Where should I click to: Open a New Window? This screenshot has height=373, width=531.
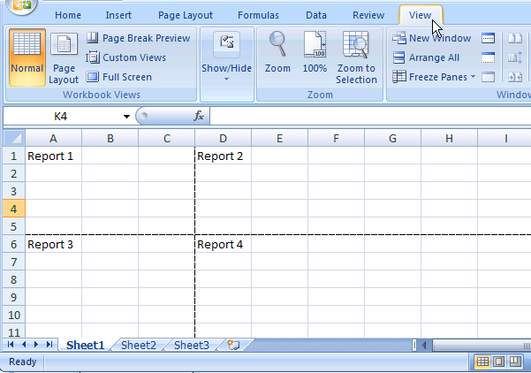pos(432,38)
